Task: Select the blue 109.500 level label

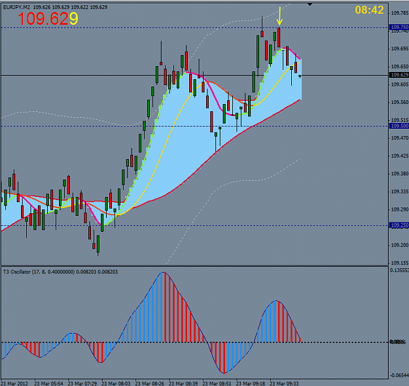Action: tap(399, 126)
